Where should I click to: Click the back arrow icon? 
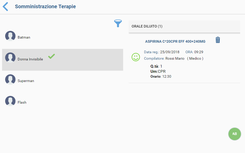pos(5,7)
